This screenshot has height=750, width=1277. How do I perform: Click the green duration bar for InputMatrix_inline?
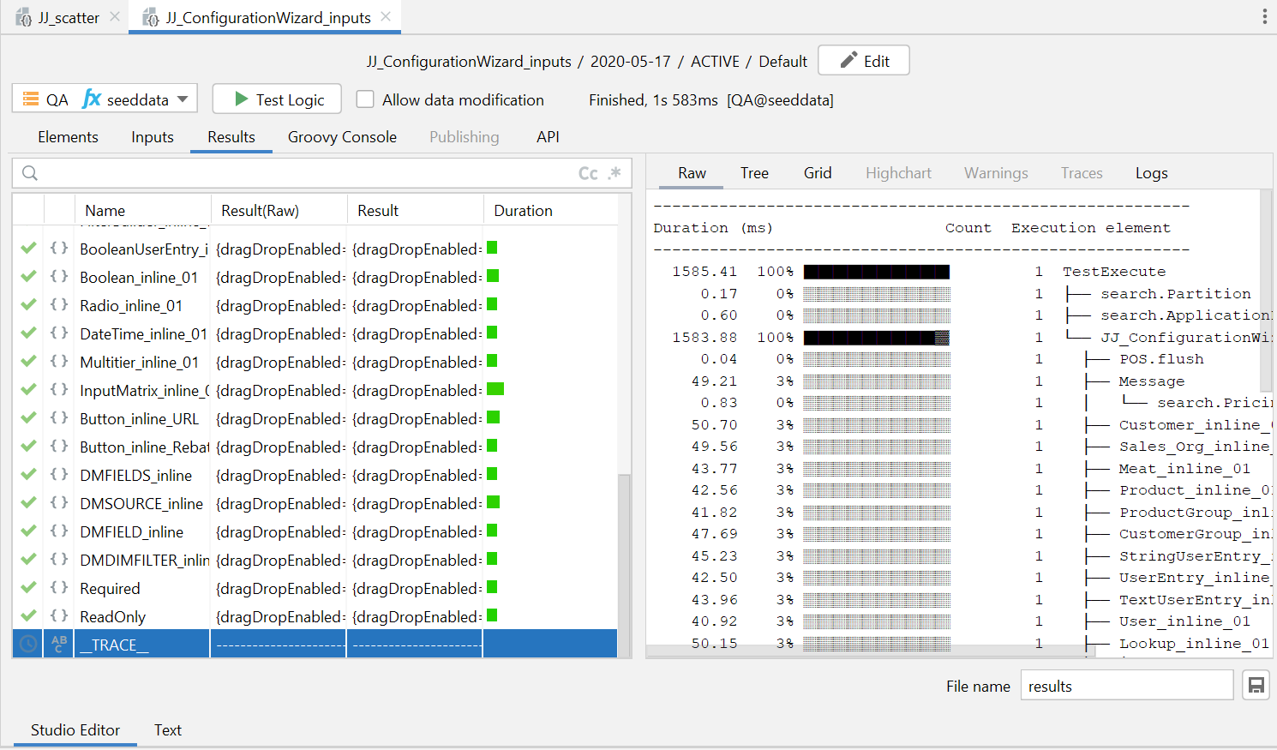click(495, 390)
